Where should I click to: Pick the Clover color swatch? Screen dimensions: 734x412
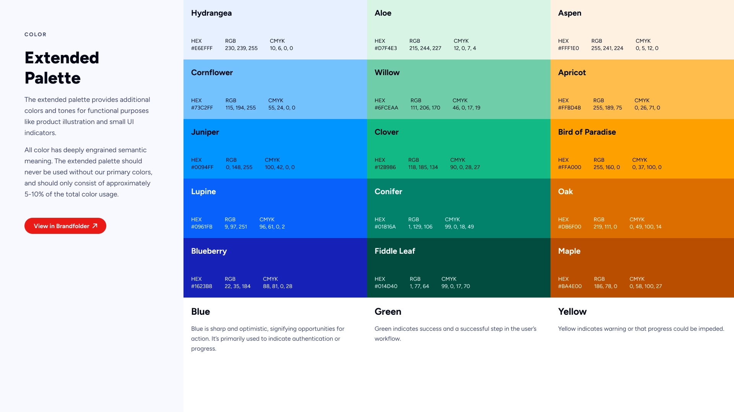pyautogui.click(x=458, y=149)
